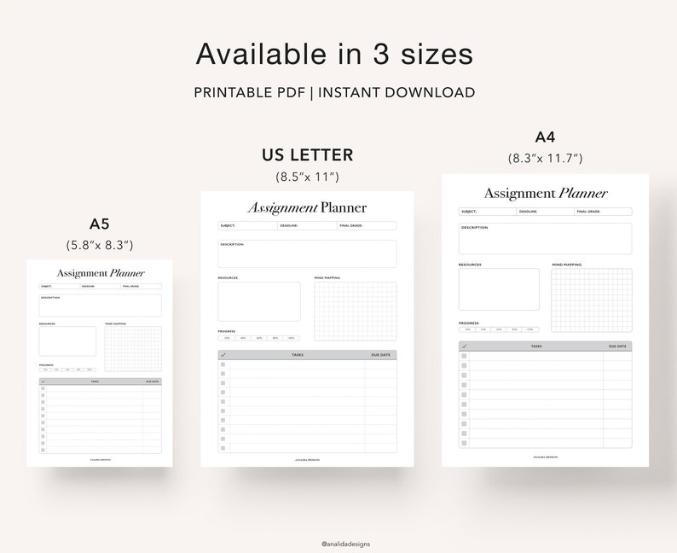Screen dimensions: 677x553
Task: Select the Subject field on A4 page
Action: pos(488,212)
